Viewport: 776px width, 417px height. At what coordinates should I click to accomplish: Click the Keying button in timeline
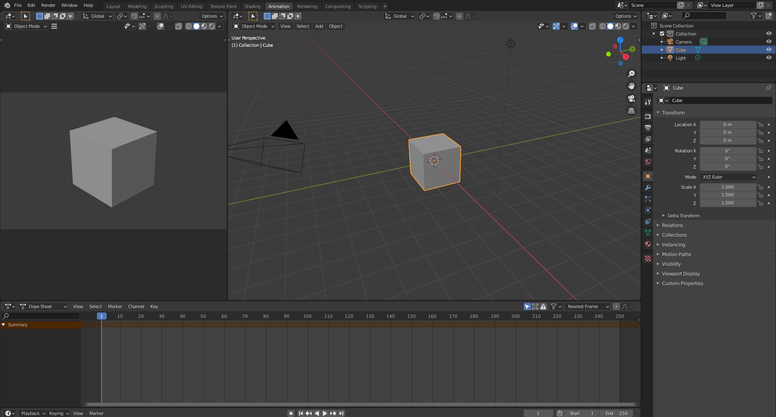59,413
